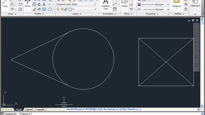Viewport: 205px width, 115px height.
Task: Switch to the Model tab
Action: point(19,109)
